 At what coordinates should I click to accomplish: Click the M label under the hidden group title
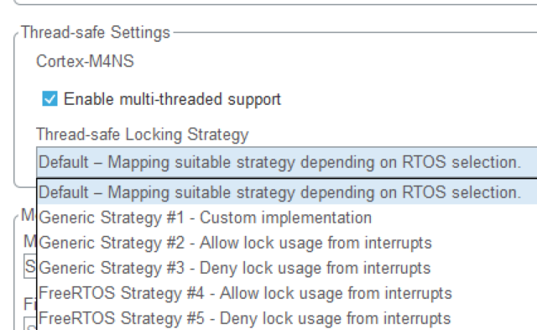click(x=30, y=241)
